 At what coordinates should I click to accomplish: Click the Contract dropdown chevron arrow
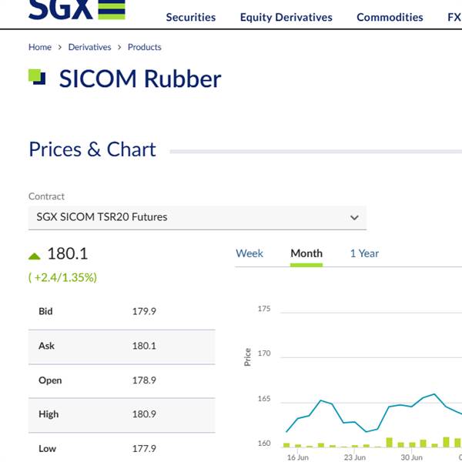pos(354,218)
